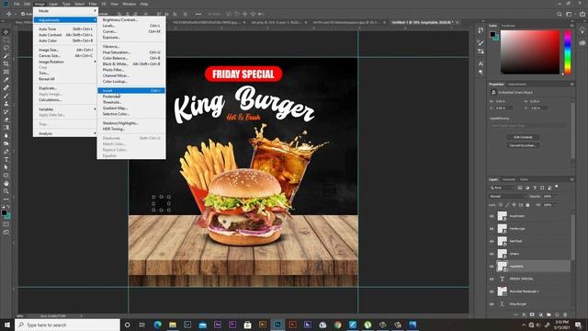Choose Canvas Size from Image menu

[x=65, y=55]
